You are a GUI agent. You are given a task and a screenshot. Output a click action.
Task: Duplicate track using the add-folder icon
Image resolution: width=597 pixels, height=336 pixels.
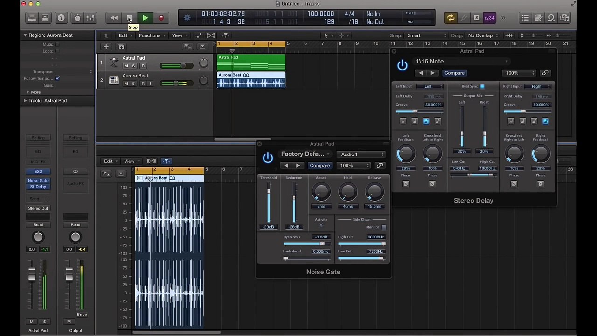tap(121, 47)
